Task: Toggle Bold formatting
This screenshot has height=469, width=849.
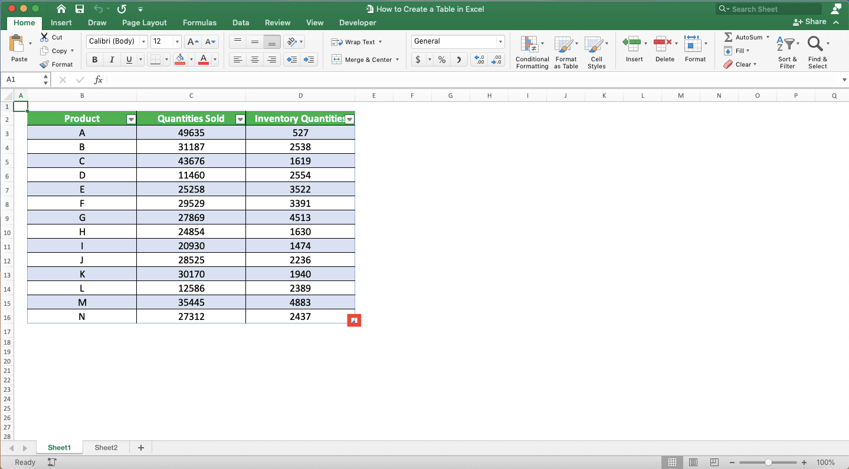Action: pyautogui.click(x=94, y=60)
